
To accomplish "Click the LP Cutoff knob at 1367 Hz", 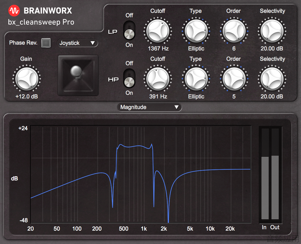I will coord(158,31).
